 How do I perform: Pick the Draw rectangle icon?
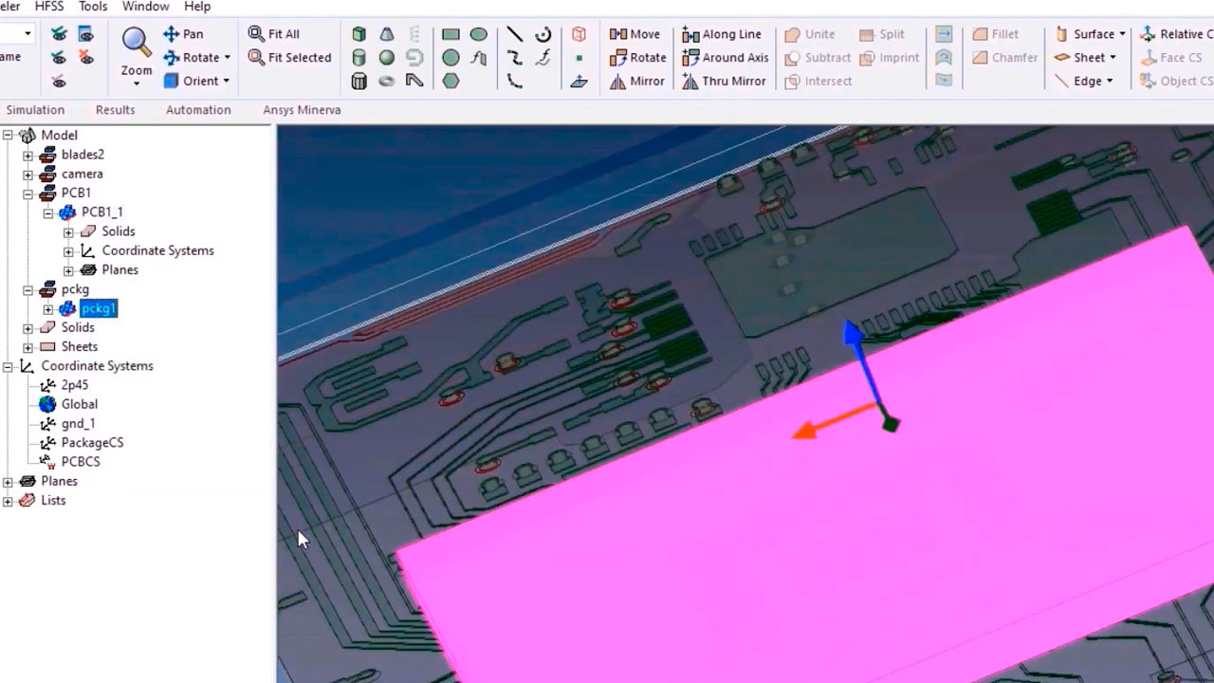451,34
